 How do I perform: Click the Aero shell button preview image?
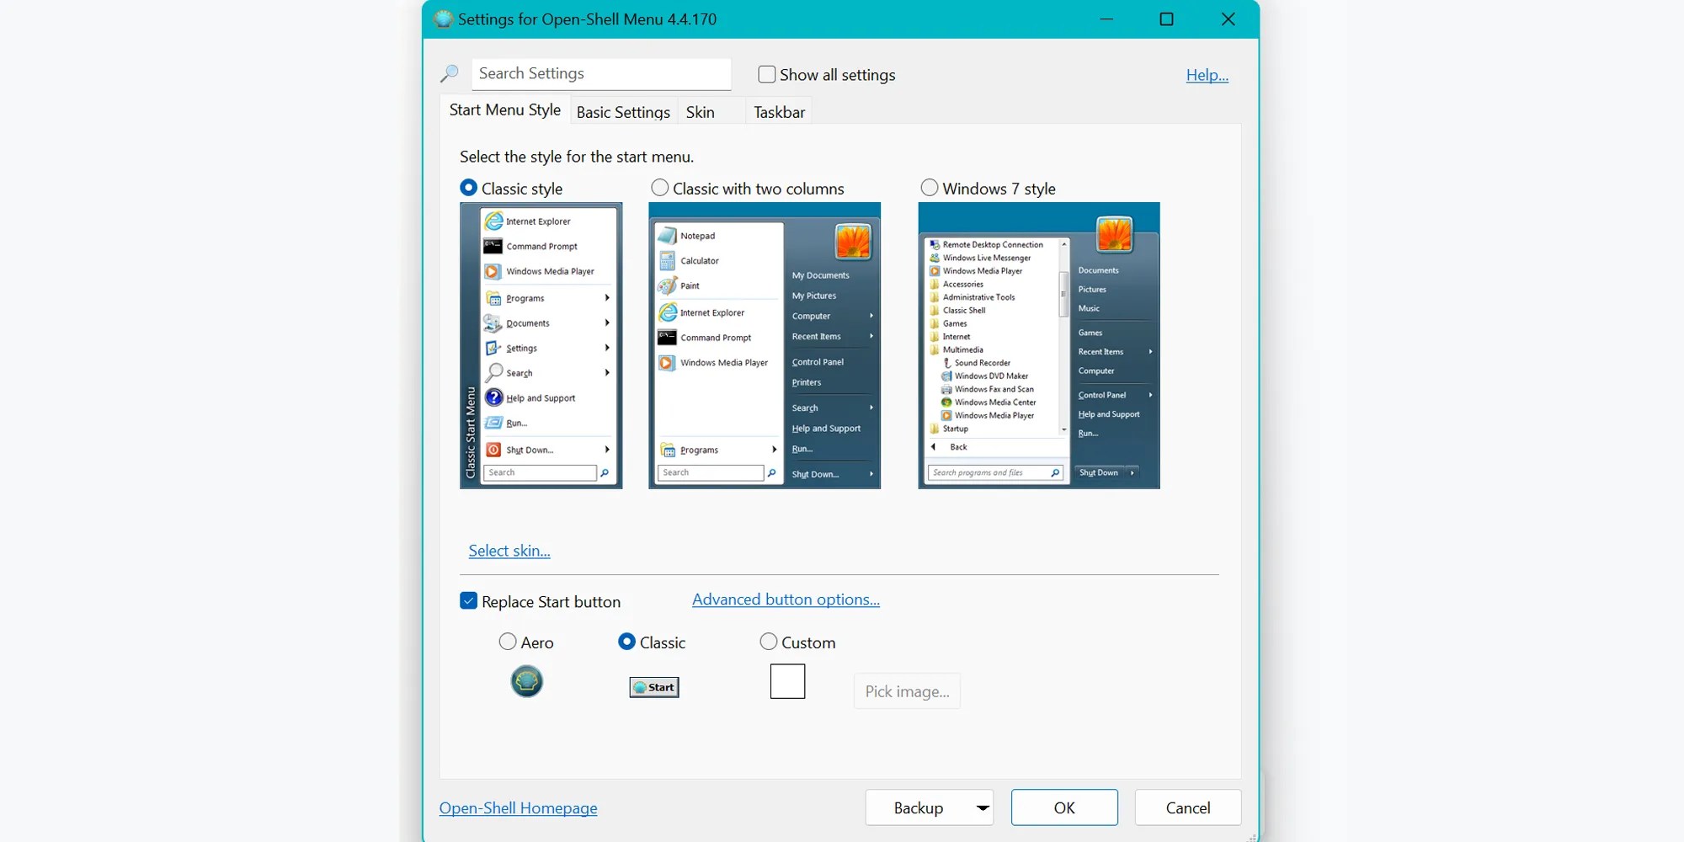click(527, 682)
